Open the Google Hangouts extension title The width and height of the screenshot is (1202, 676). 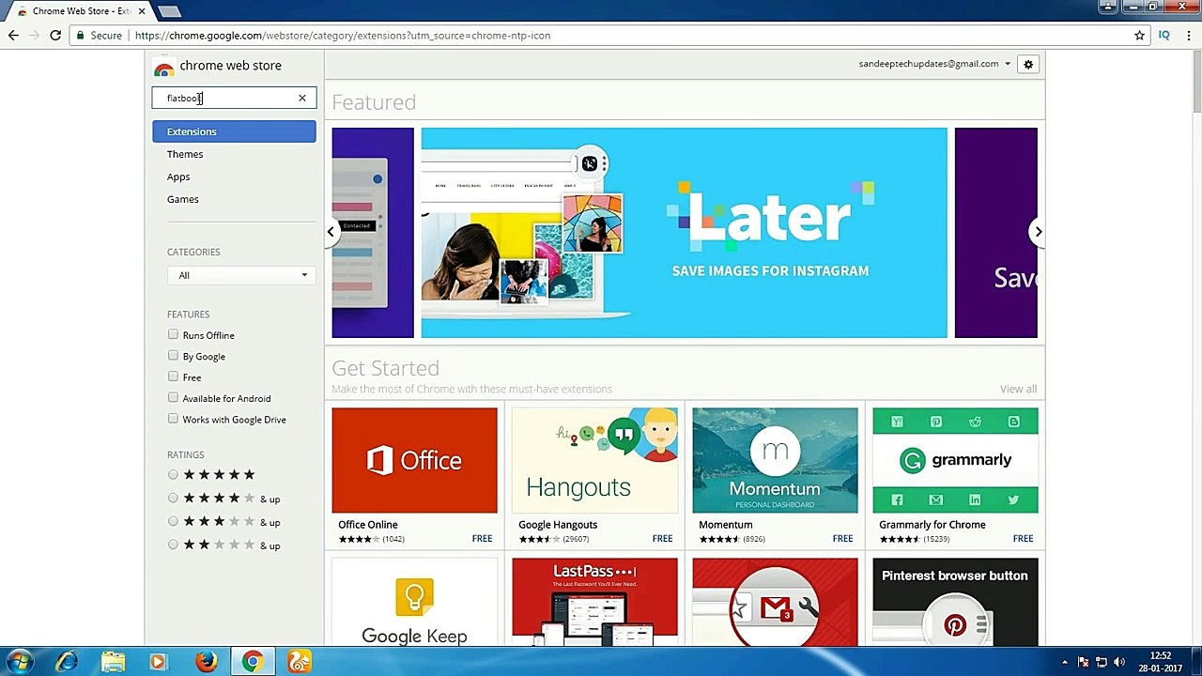(x=558, y=525)
